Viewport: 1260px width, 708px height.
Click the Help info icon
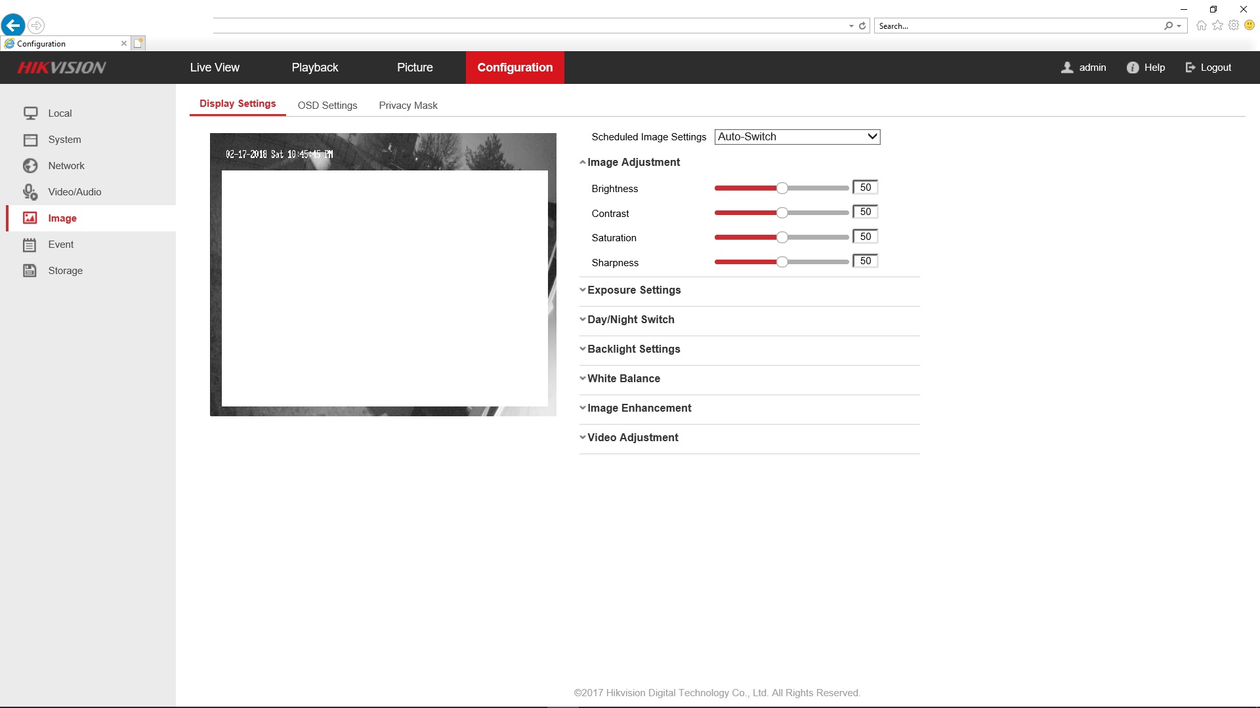pos(1133,68)
